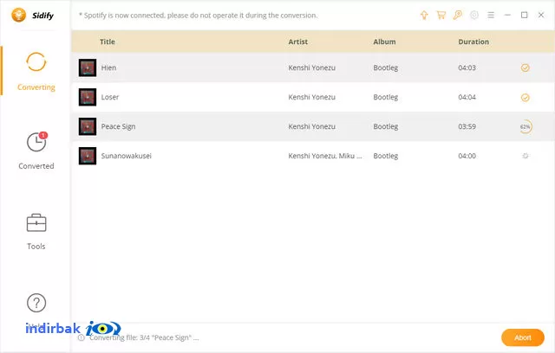Viewport: 555px width, 353px height.
Task: Click the 04:03 duration value
Action: pyautogui.click(x=467, y=67)
